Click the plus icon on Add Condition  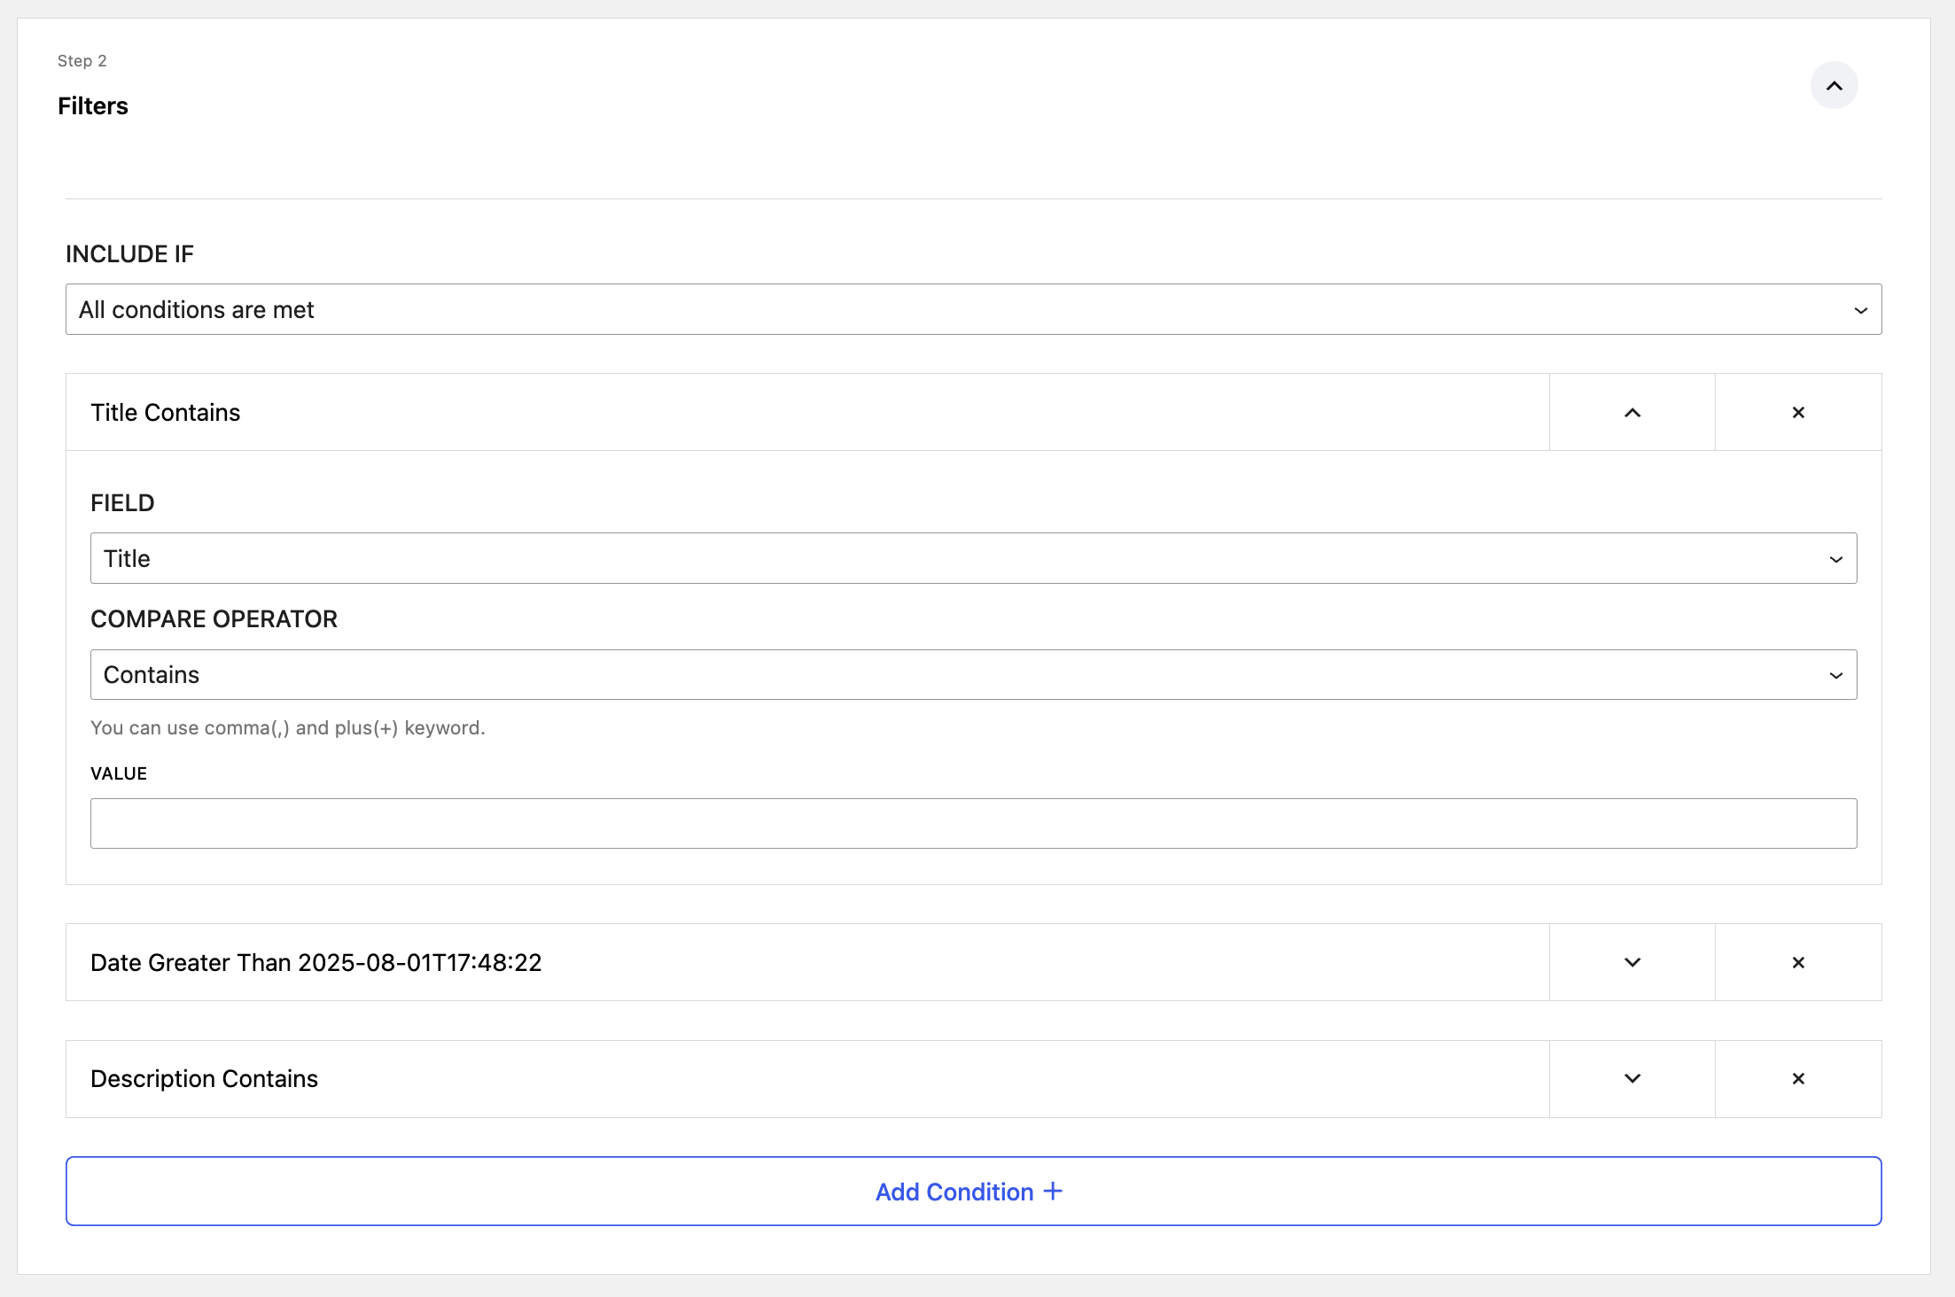pos(1053,1192)
